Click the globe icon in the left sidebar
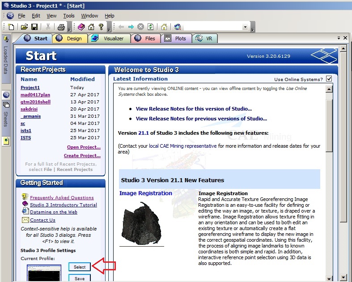Screen dimensions: 352x282 pos(6,95)
